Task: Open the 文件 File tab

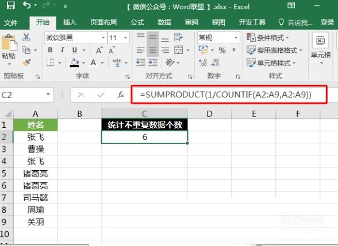Action: [x=10, y=22]
